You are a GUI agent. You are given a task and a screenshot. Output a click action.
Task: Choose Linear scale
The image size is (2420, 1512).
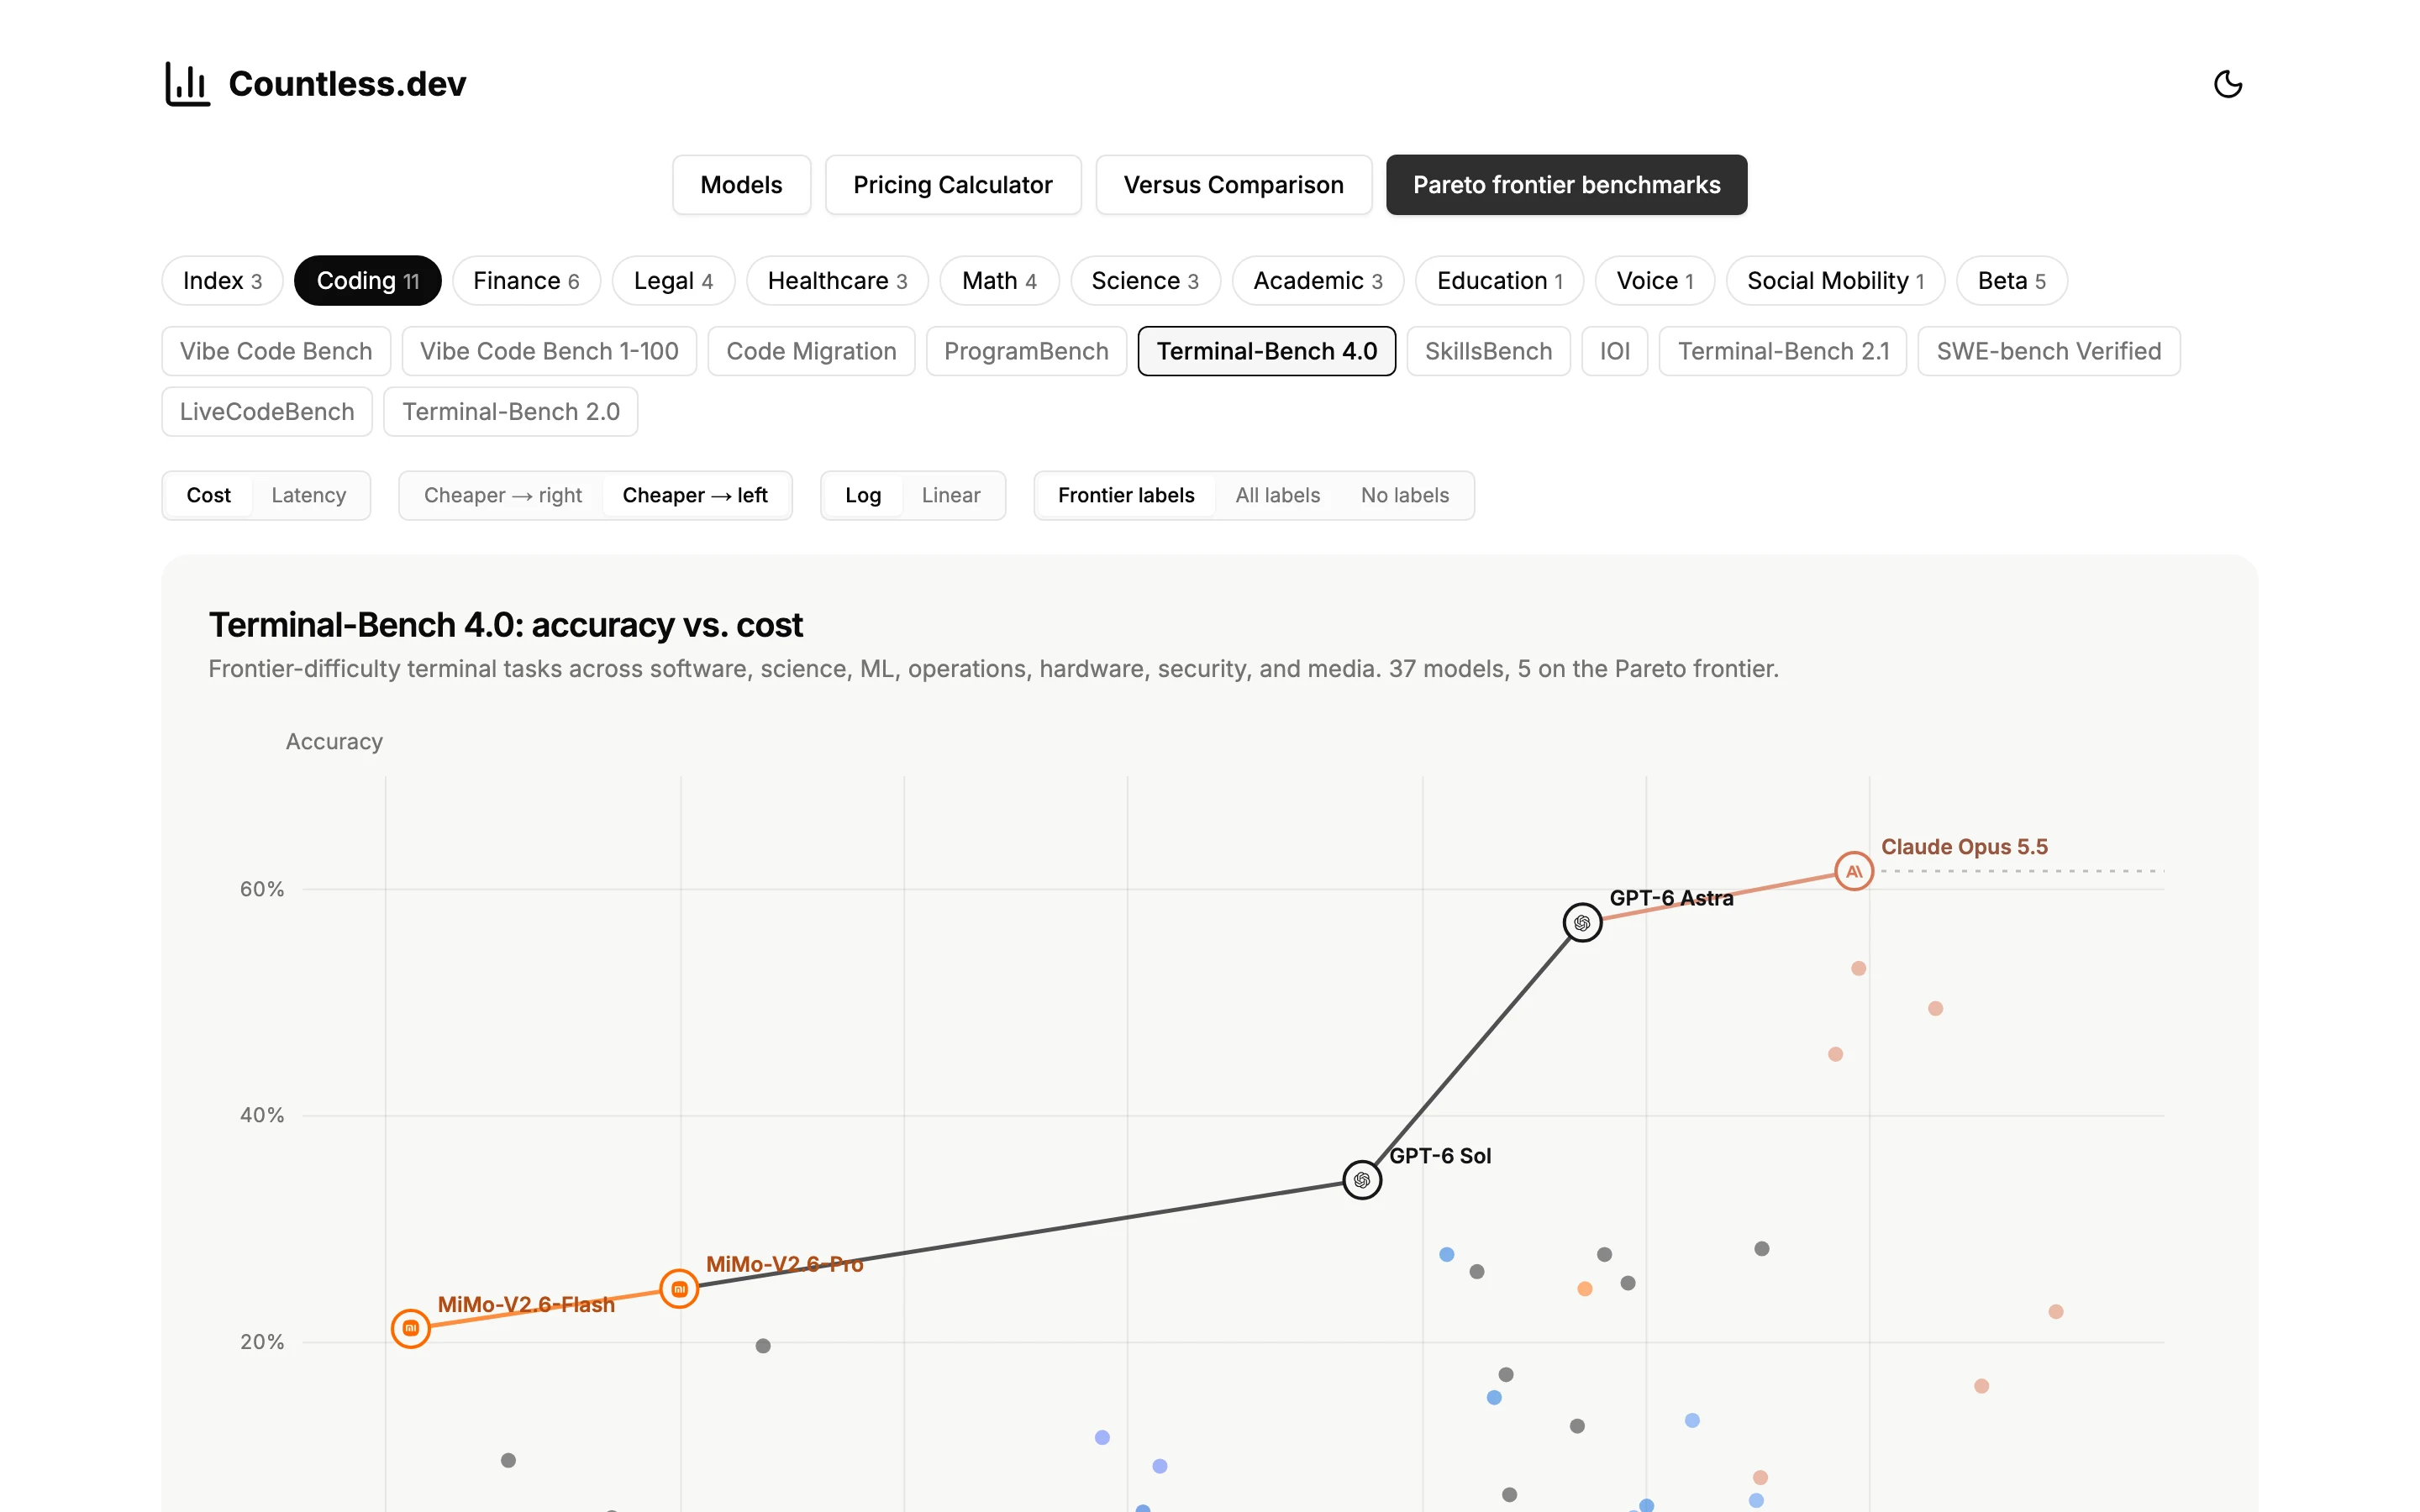pos(950,495)
